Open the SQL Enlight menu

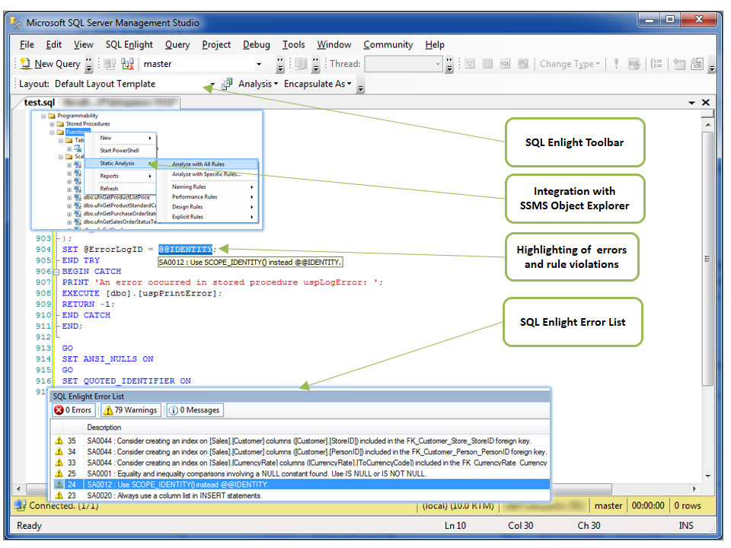(x=129, y=45)
